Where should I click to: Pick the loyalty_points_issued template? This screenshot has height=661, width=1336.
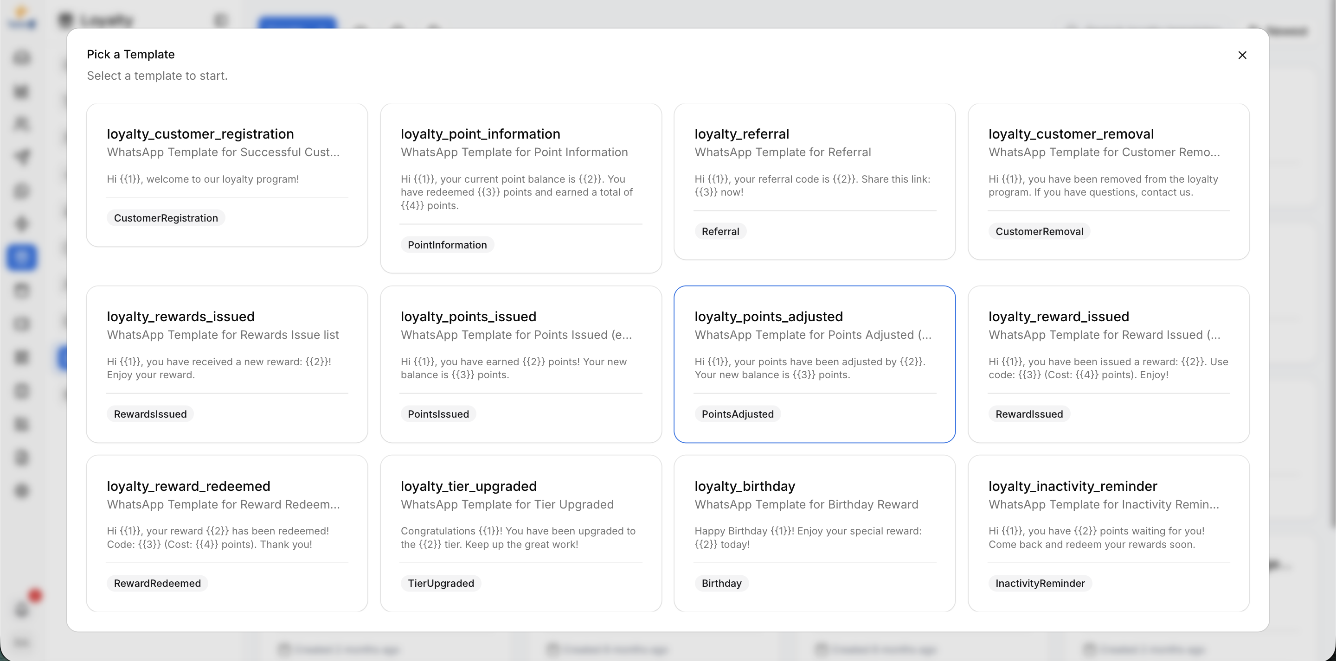point(520,364)
